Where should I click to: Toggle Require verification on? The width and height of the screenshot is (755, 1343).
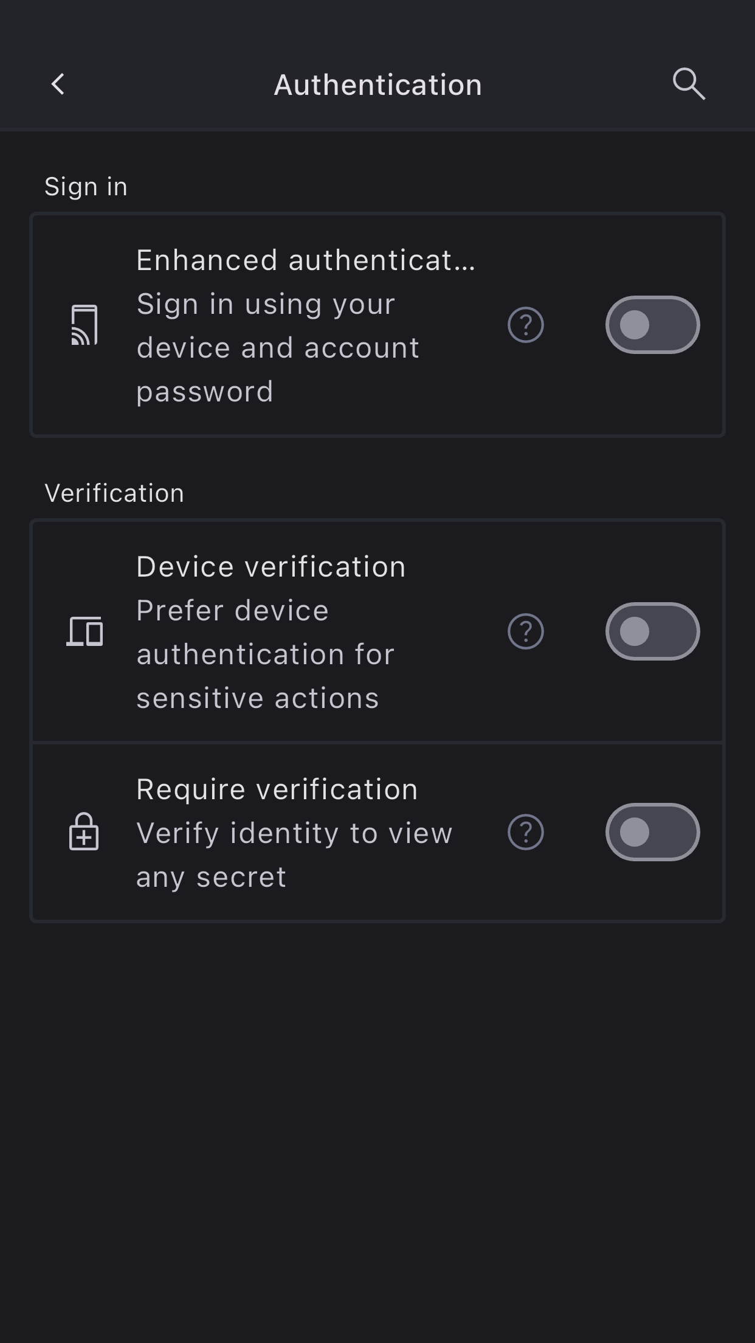652,832
